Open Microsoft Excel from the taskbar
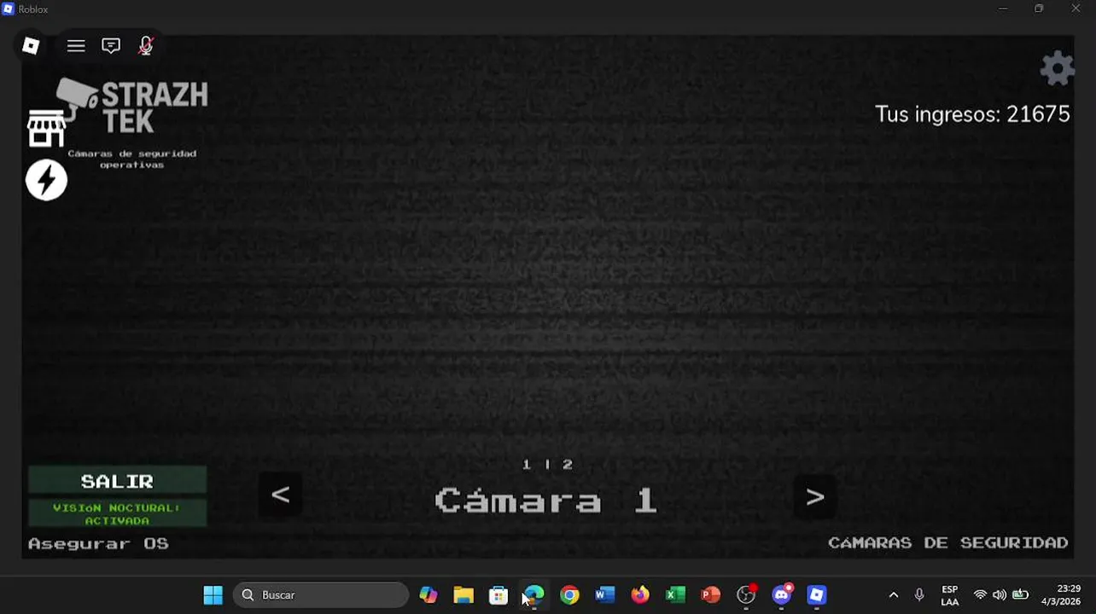 point(675,595)
